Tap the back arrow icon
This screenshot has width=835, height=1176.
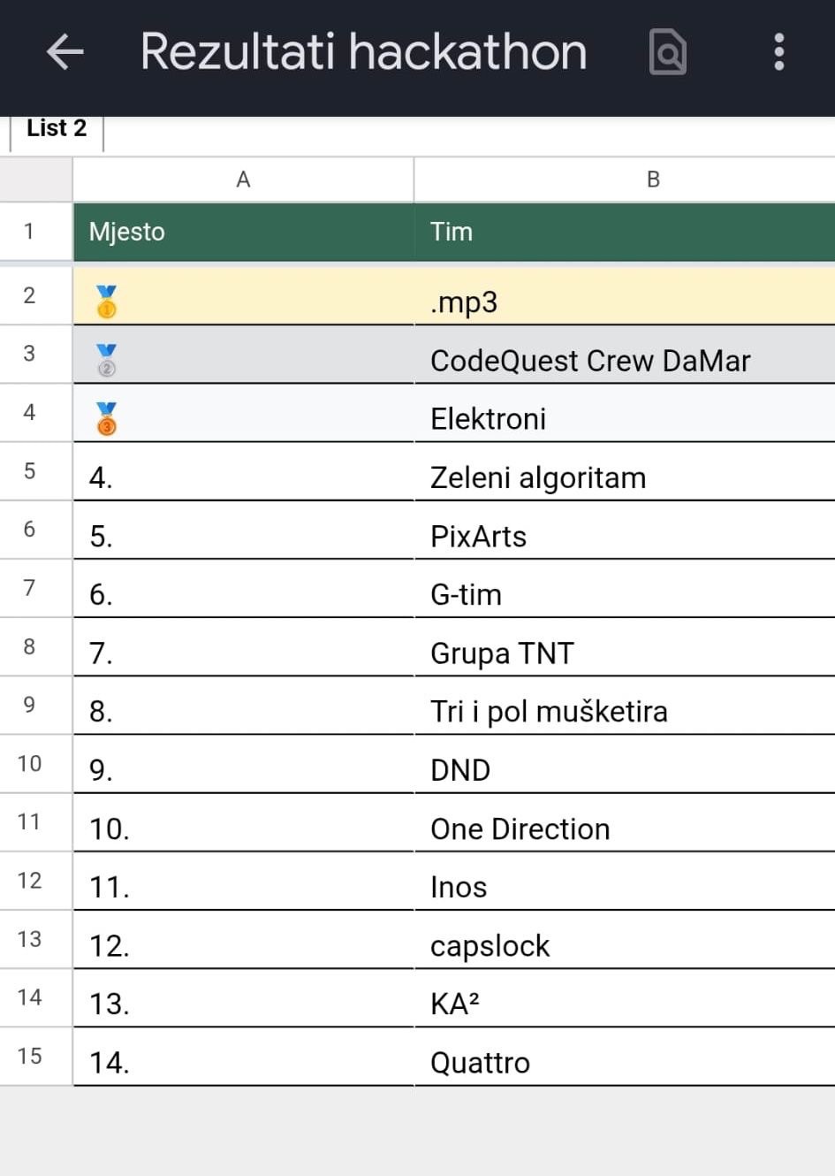(65, 52)
